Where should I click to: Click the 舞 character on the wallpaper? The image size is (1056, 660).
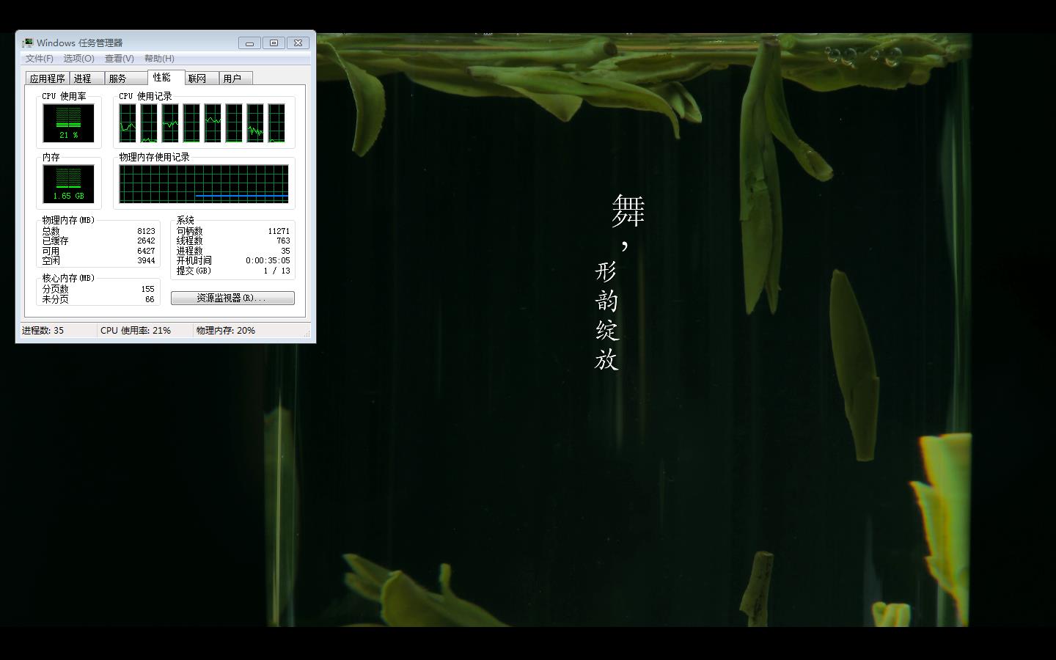coord(628,210)
